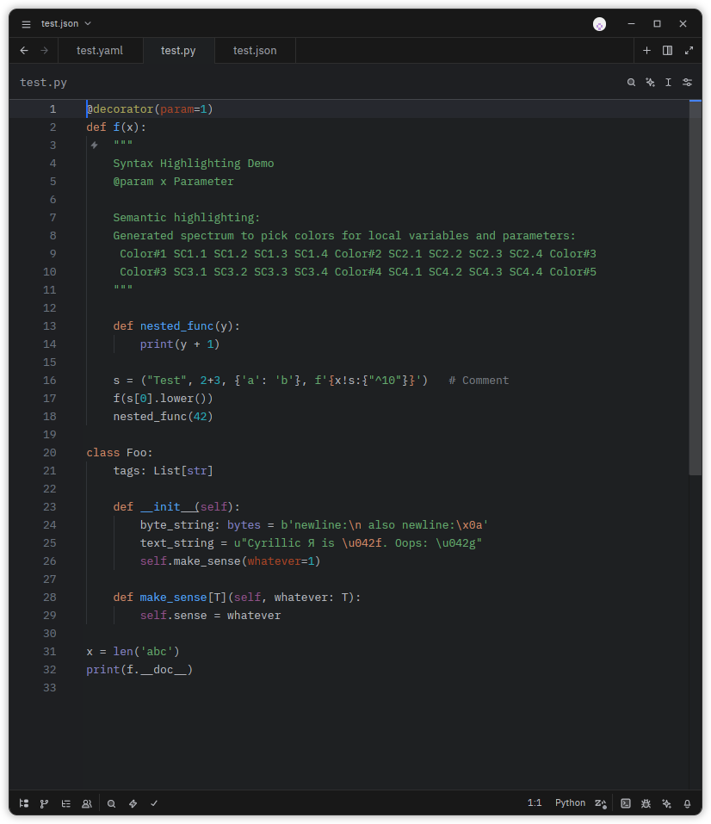Toggle the agent panel sparkle icon
This screenshot has height=824, width=711.
tap(667, 803)
